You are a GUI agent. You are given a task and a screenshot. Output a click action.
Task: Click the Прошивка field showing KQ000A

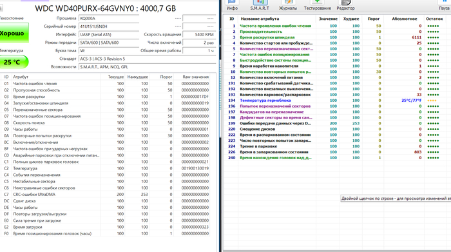pos(109,18)
